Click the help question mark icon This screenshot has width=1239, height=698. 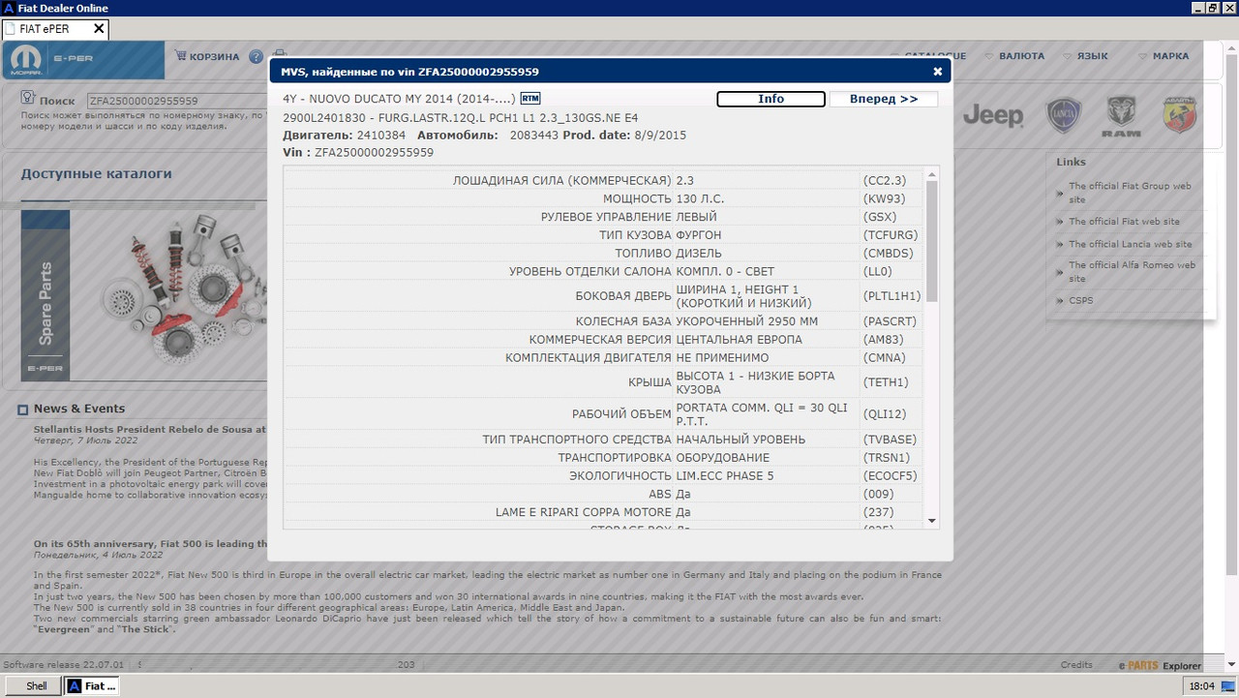pyautogui.click(x=256, y=57)
